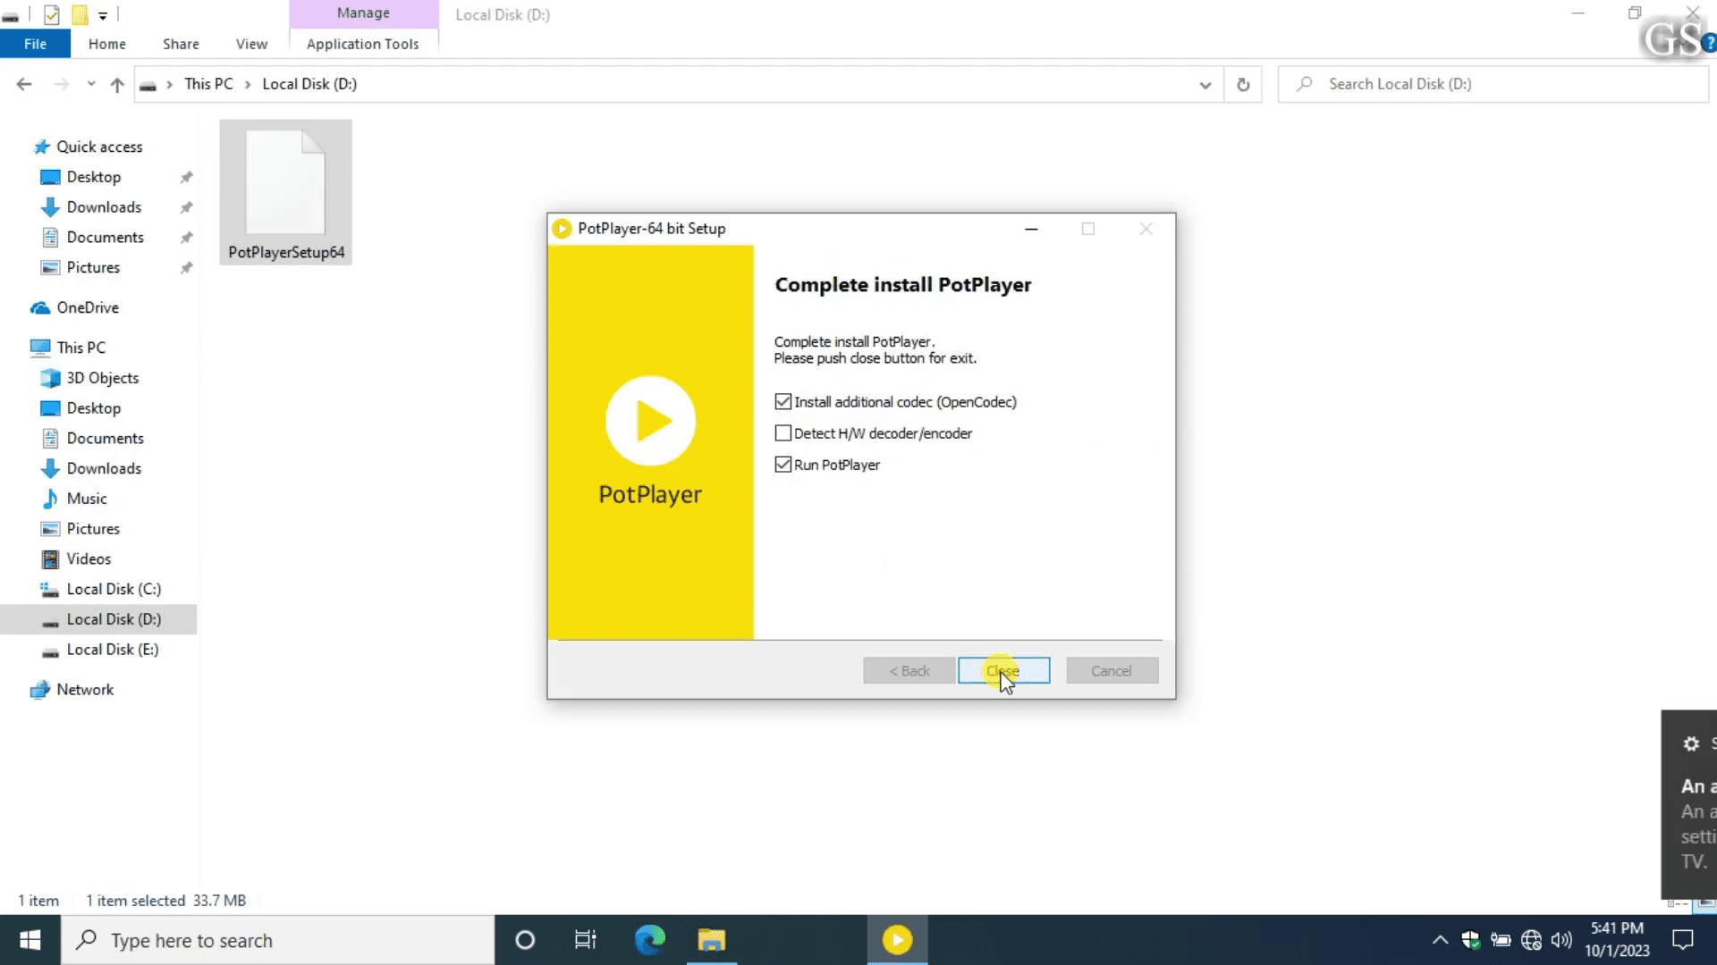1717x965 pixels.
Task: Select Quick access in the navigation pane
Action: tap(99, 147)
